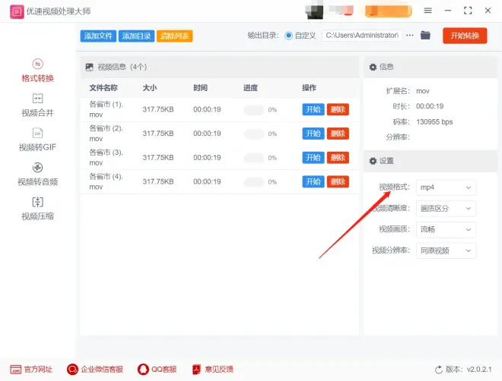Click the 添加目录 button
Screen dimensions: 502x381
(136, 36)
